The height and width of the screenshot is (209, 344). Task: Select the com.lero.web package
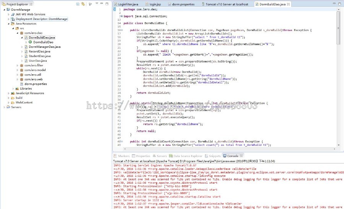tap(33, 79)
